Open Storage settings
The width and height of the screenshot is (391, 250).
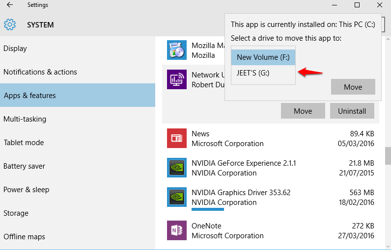[78, 213]
